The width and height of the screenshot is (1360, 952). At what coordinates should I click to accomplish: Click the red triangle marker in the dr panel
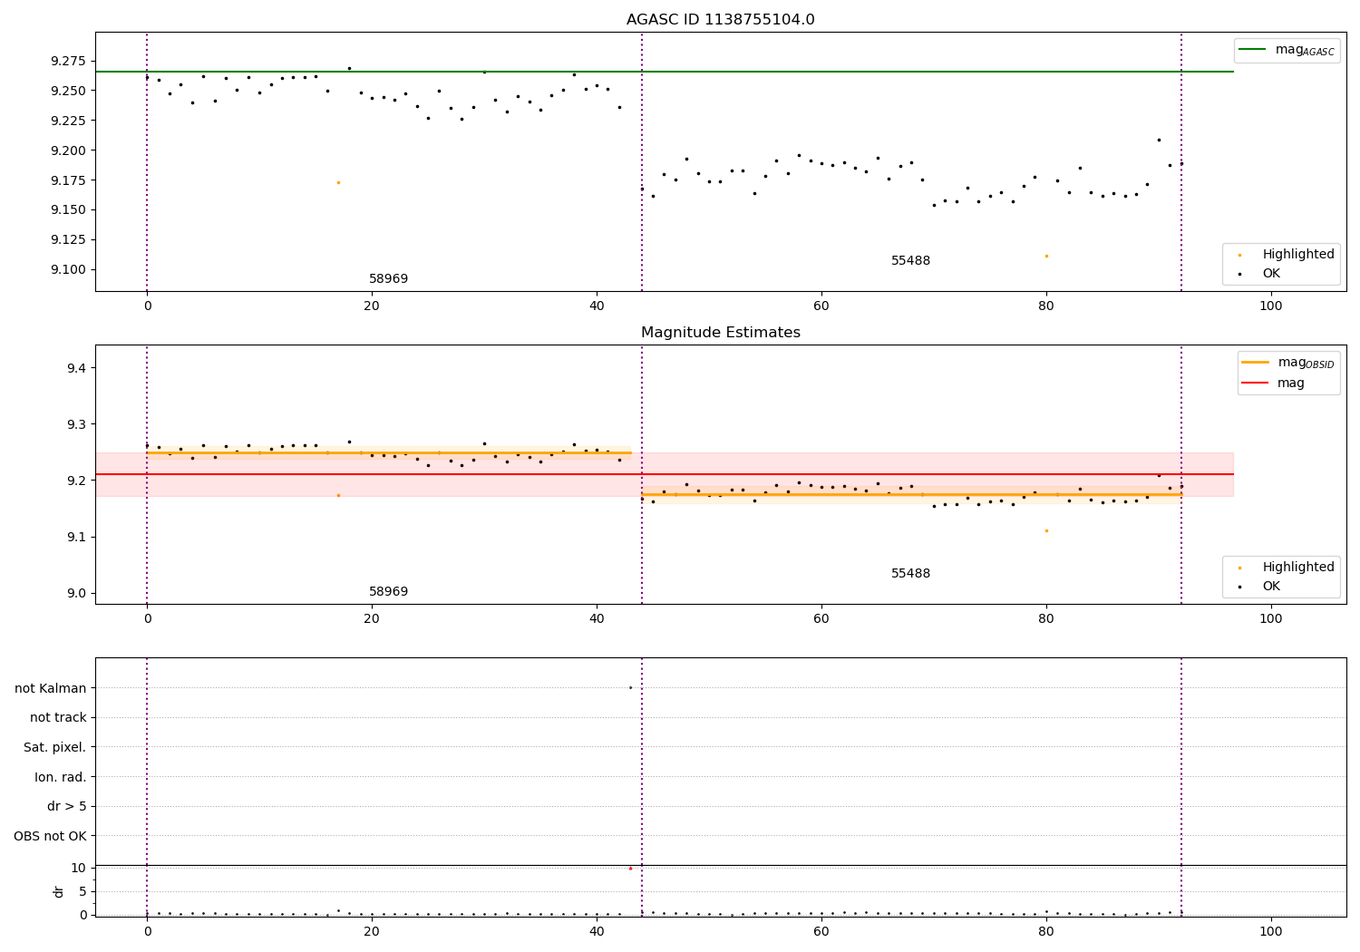(x=630, y=869)
